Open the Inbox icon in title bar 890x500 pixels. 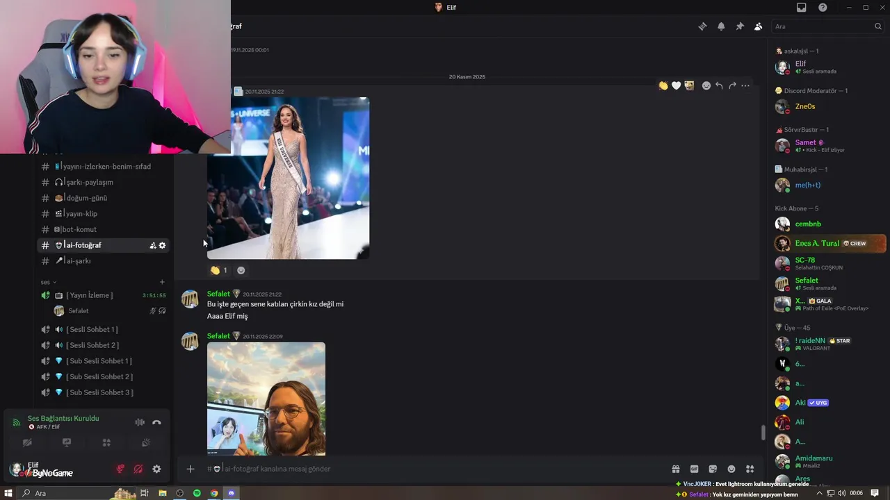[801, 7]
